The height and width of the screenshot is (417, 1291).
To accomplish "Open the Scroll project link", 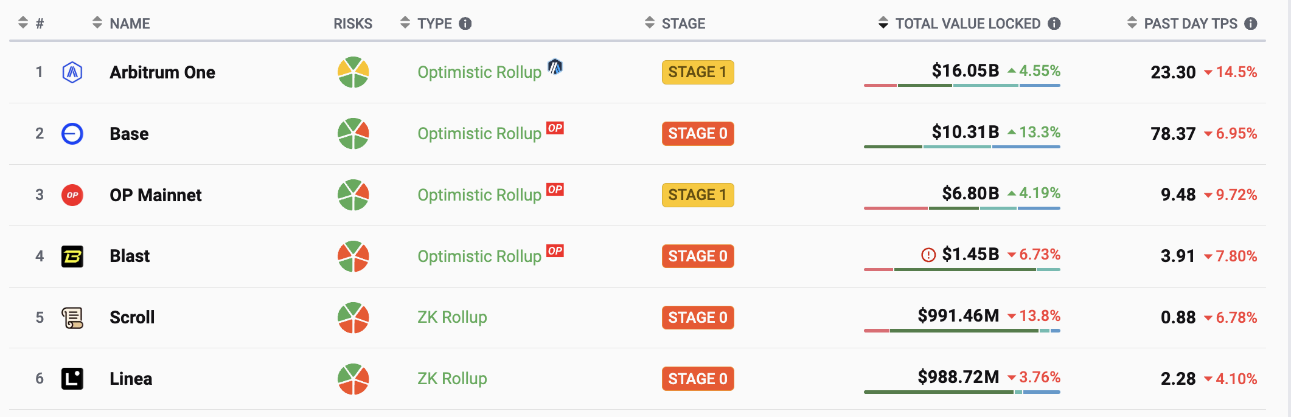I will pyautogui.click(x=132, y=317).
